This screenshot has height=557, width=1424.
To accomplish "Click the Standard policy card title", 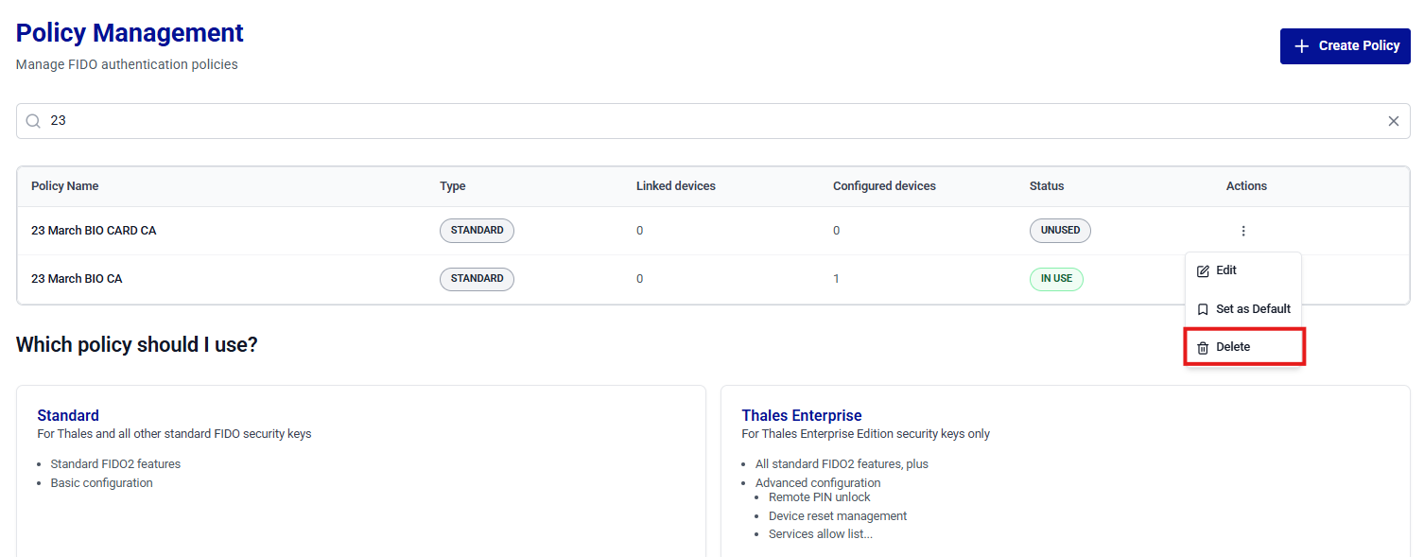I will click(x=68, y=415).
